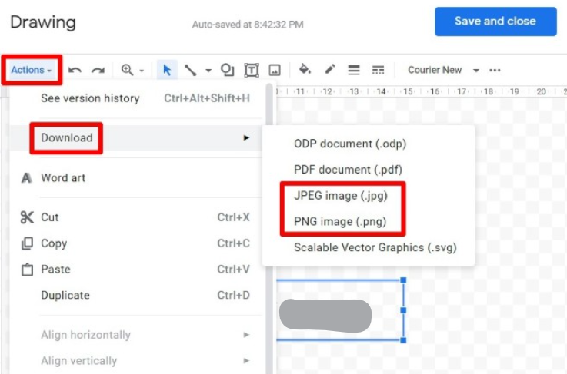
Task: Open the Actions menu
Action: pyautogui.click(x=31, y=70)
